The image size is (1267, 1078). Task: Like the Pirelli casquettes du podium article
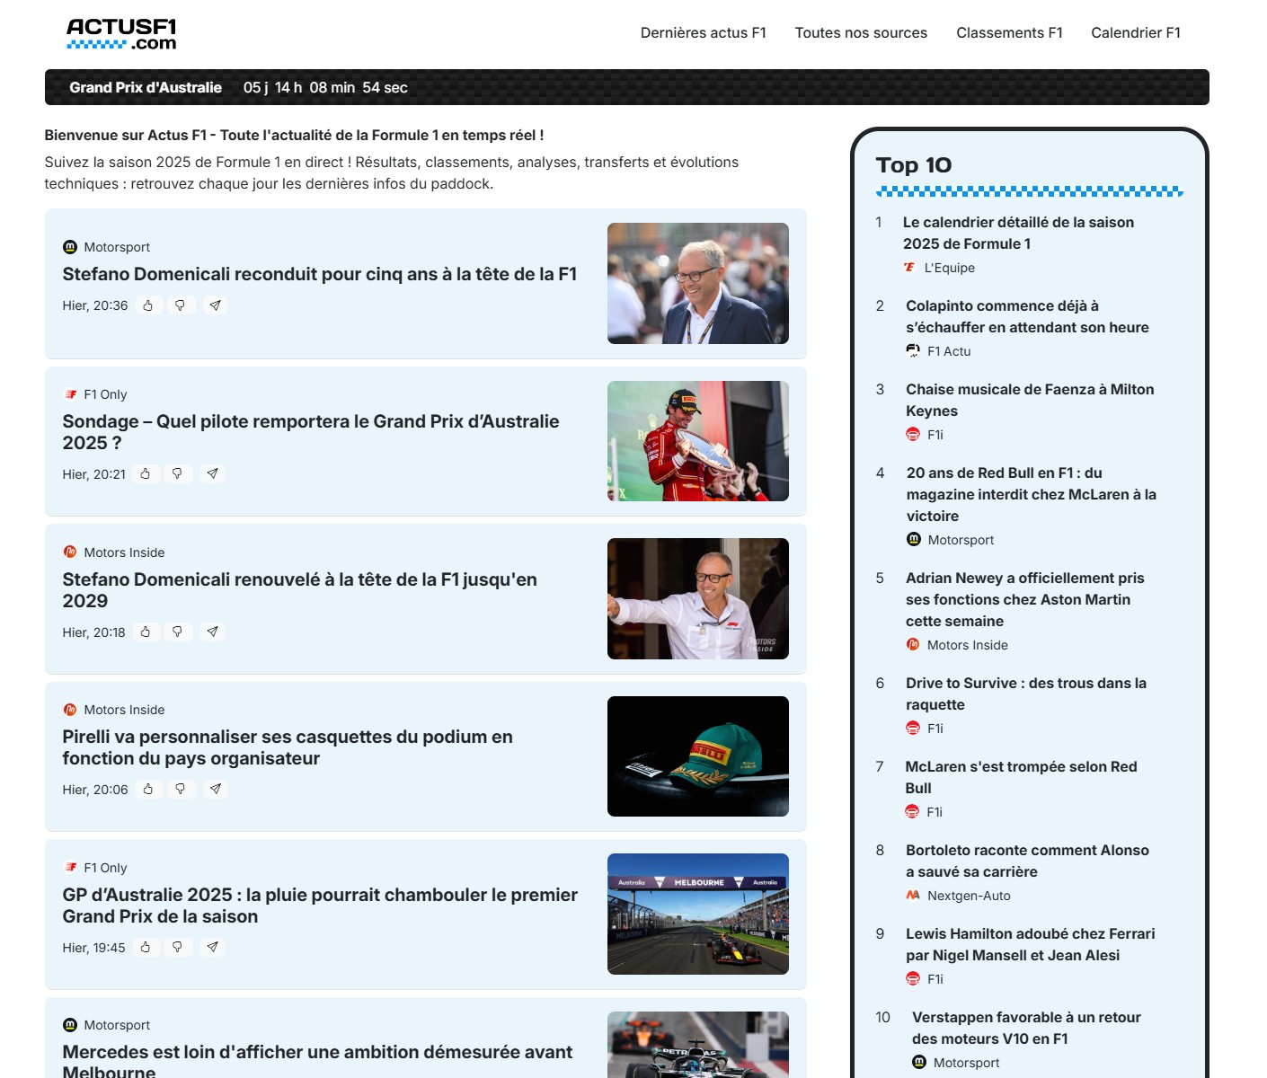[148, 789]
